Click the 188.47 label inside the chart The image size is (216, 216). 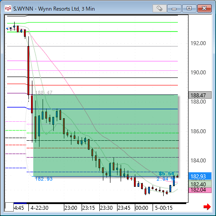pos(44,93)
